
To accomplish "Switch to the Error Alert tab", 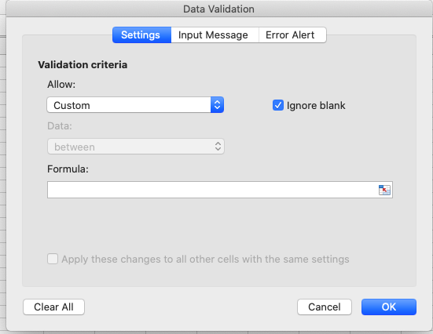I will pos(290,35).
